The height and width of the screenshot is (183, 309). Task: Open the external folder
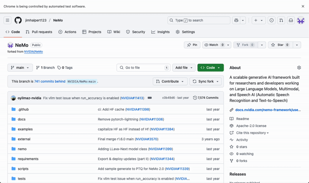24,139
